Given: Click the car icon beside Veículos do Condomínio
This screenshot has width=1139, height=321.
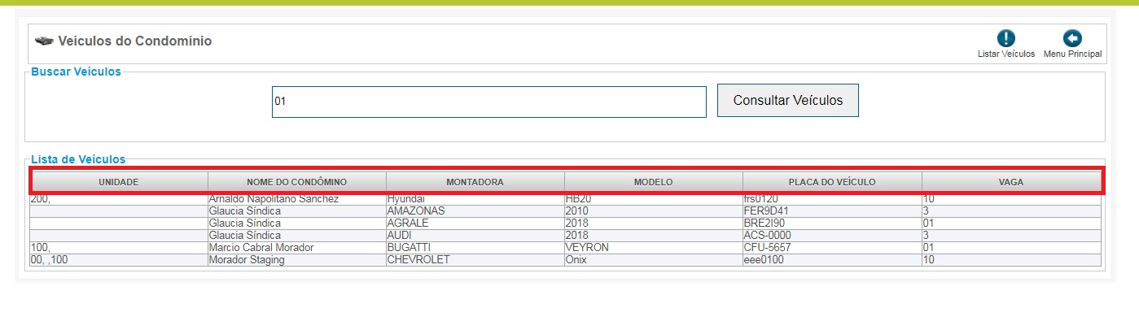Looking at the screenshot, I should coord(44,41).
